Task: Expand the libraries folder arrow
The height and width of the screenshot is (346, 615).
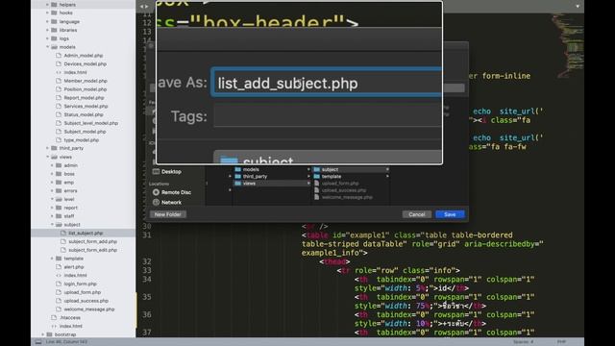Action: [47, 30]
